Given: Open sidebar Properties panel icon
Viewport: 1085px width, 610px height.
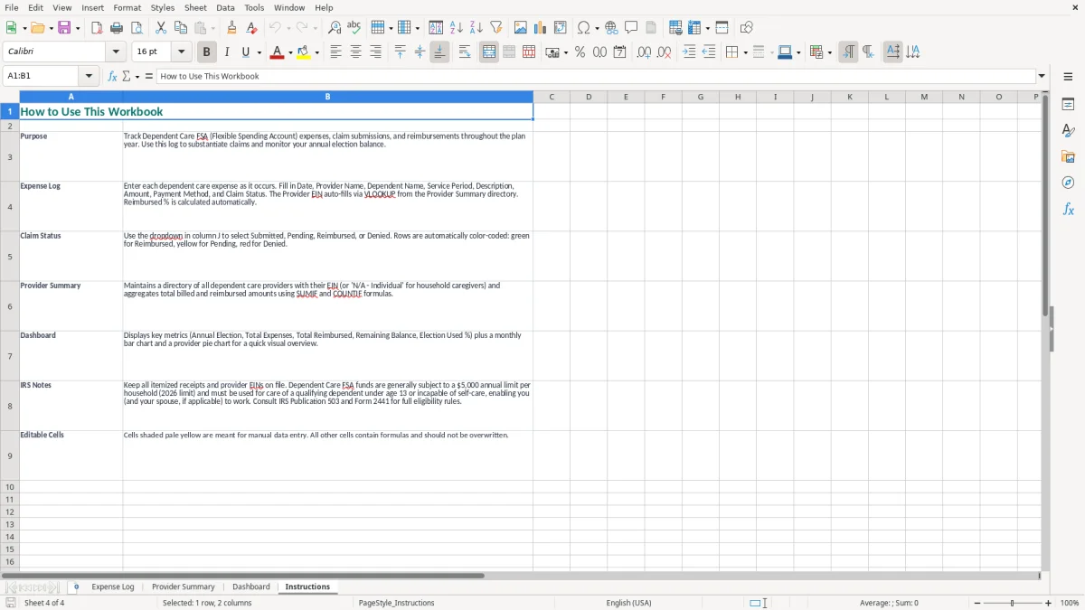Looking at the screenshot, I should (x=1068, y=105).
